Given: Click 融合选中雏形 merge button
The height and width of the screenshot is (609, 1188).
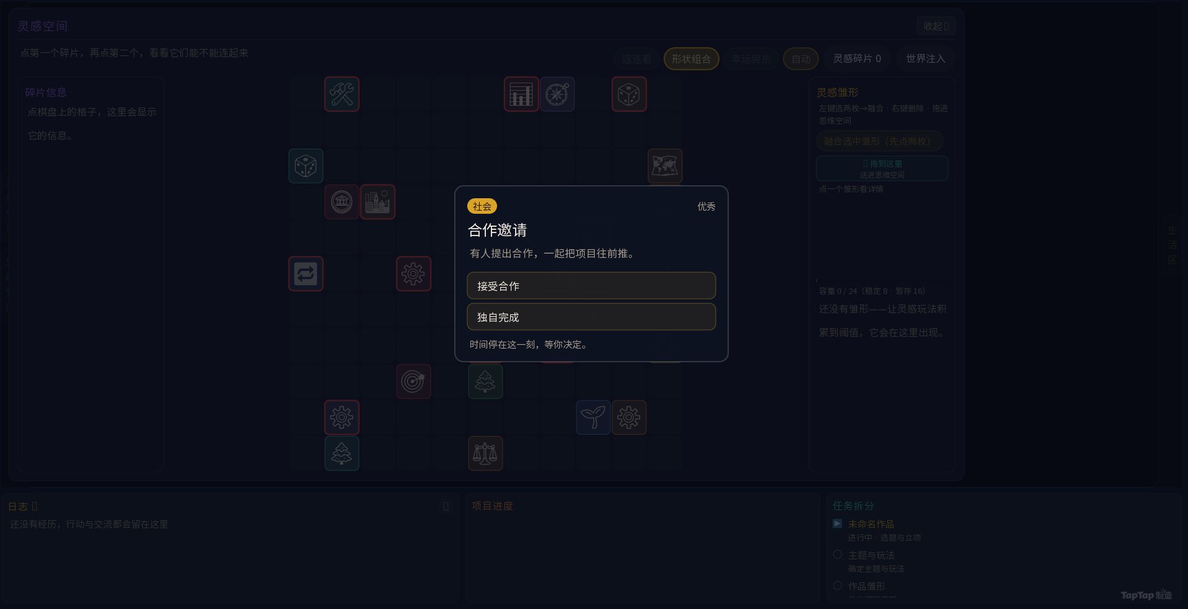Looking at the screenshot, I should coord(880,141).
